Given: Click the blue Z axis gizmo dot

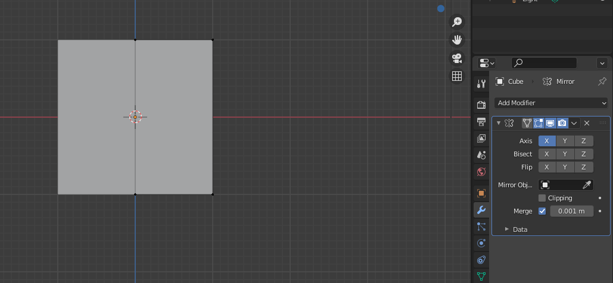Looking at the screenshot, I should click(x=441, y=8).
